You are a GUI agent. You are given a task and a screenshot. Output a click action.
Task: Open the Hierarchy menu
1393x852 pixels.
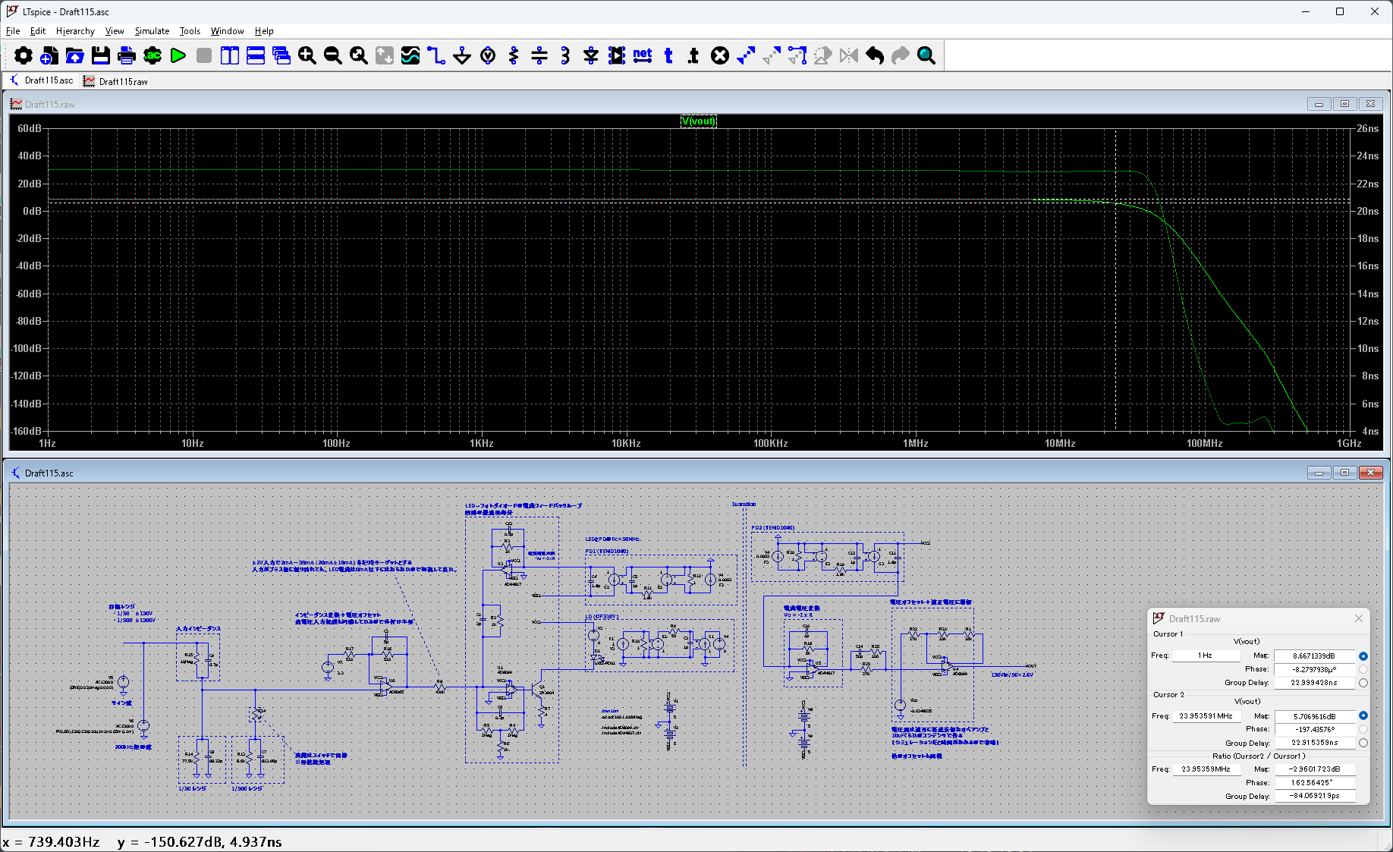click(x=75, y=31)
